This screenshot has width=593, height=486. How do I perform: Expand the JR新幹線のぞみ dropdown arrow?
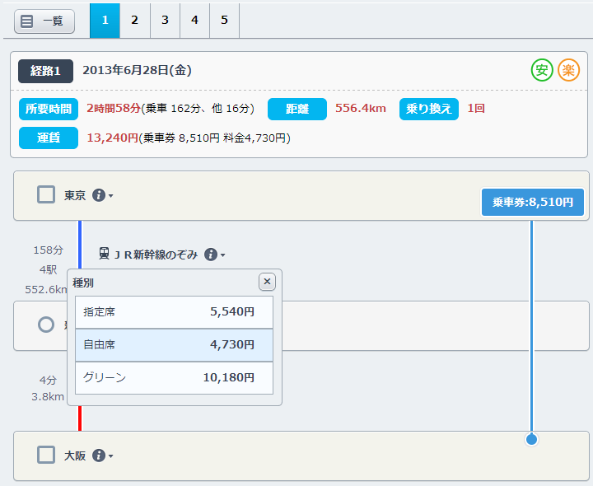223,255
